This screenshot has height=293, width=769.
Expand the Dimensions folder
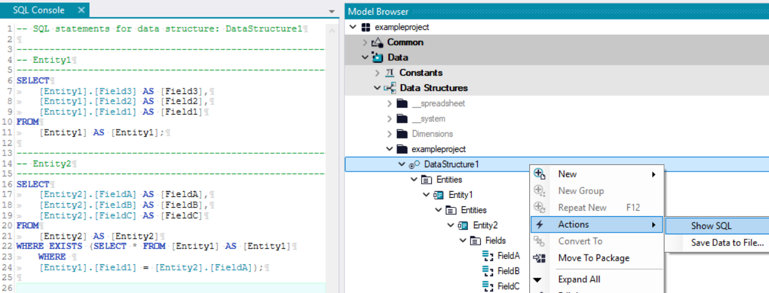[390, 134]
